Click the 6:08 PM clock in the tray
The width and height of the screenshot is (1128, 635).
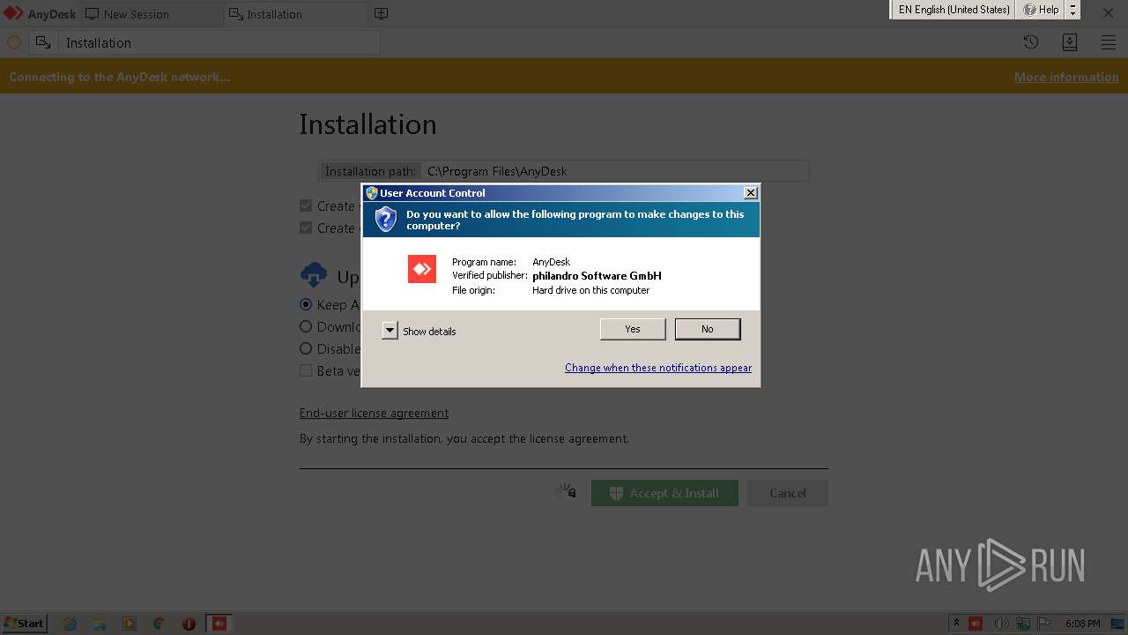pos(1082,624)
